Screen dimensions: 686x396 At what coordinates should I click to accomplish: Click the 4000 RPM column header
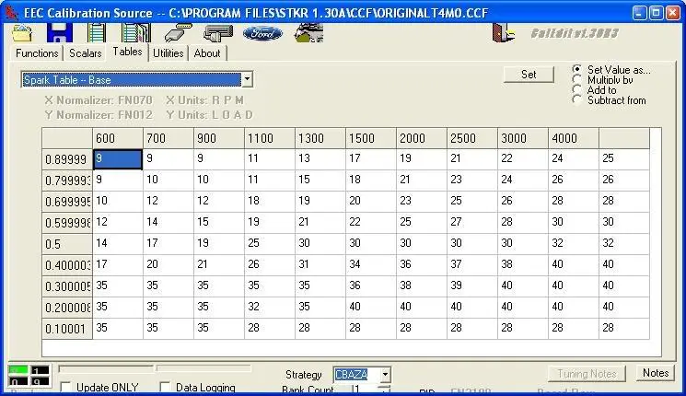[573, 138]
